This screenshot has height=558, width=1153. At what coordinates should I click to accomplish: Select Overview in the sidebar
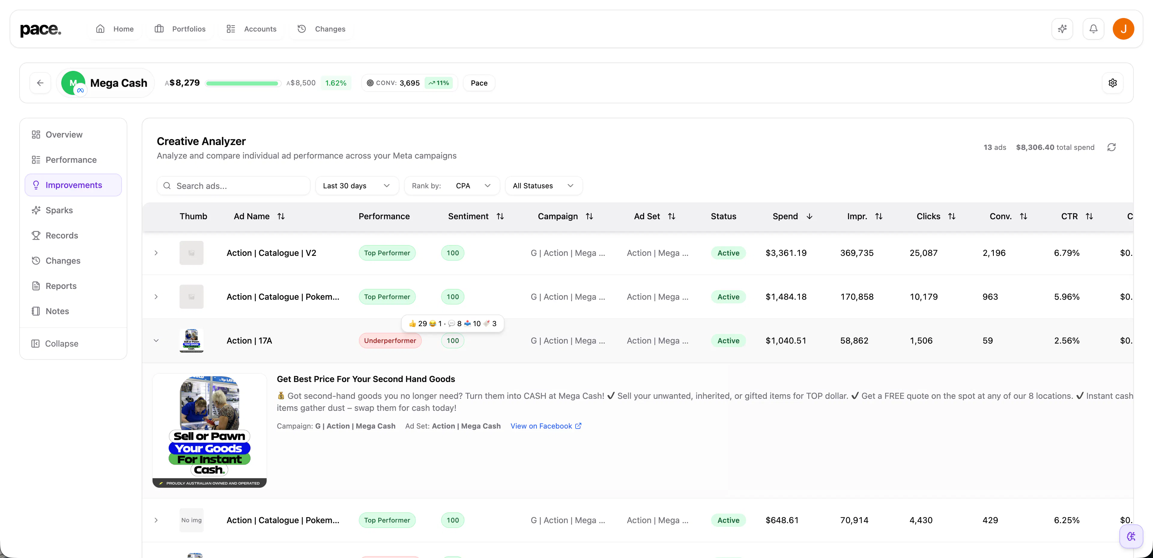73,135
